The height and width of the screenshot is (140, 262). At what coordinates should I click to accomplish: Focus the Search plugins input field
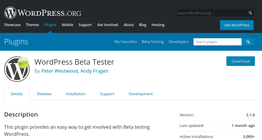pyautogui.click(x=217, y=42)
